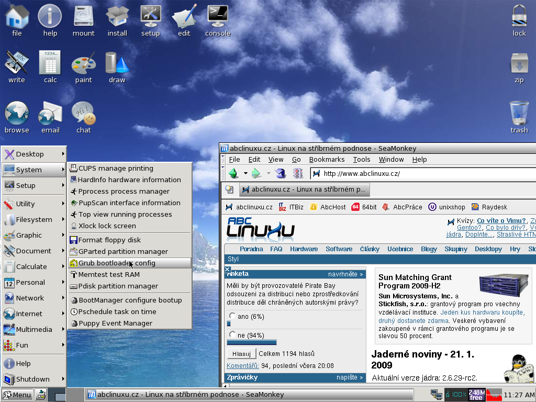Open Pschedule task on time entry
Viewport: 536px width, 402px height.
point(130,312)
